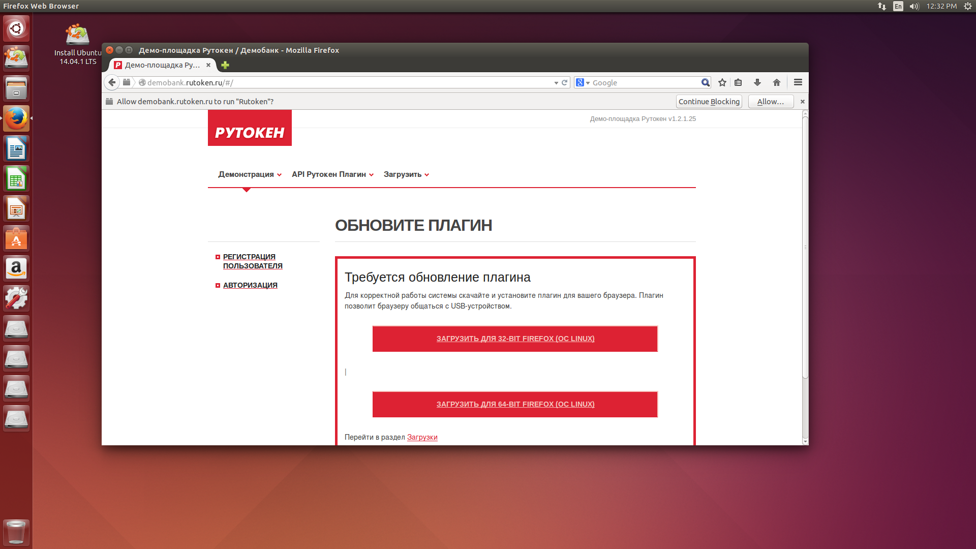Click the Allow button for the Rutoken plugin
This screenshot has width=976, height=549.
(770, 101)
